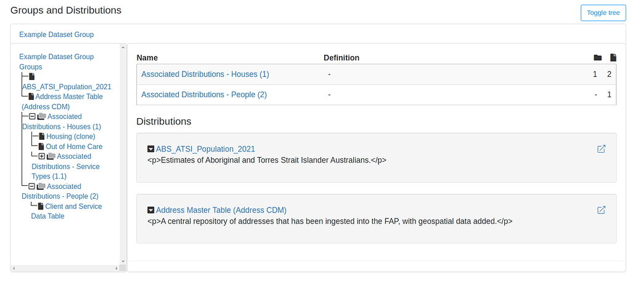Select Out of Home Care in tree
Screen dimensions: 638x285
74,147
